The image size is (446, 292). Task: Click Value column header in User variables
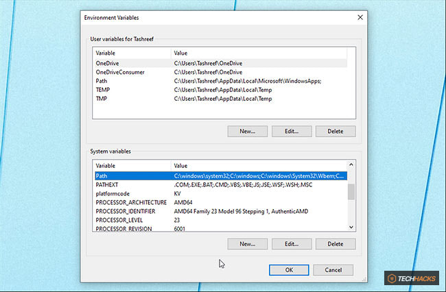(x=259, y=53)
